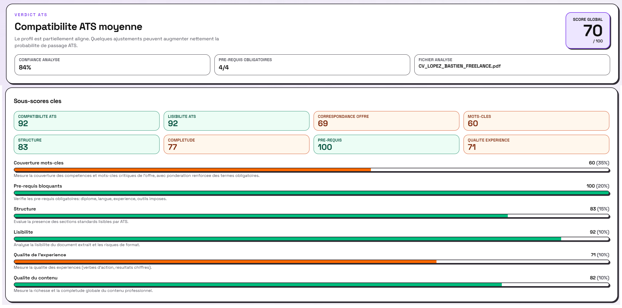The image size is (622, 308).
Task: Click the Pre-requis bloquants progress bar
Action: [x=312, y=193]
